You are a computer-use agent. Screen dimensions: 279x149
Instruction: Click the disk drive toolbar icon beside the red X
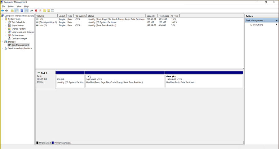[32, 11]
